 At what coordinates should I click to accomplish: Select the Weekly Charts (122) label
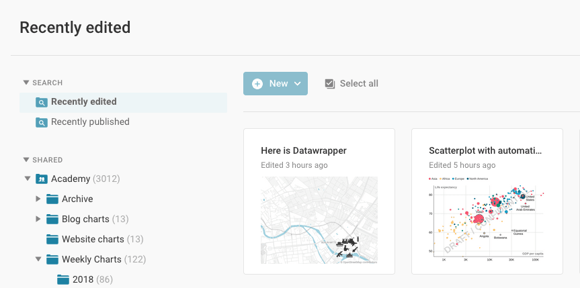[104, 259]
